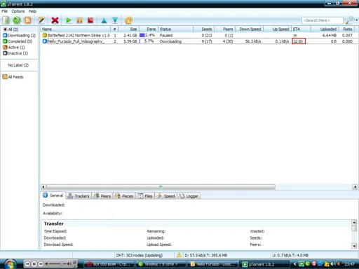The image size is (359, 269).
Task: Click the Windows Start orb
Action: (10, 264)
